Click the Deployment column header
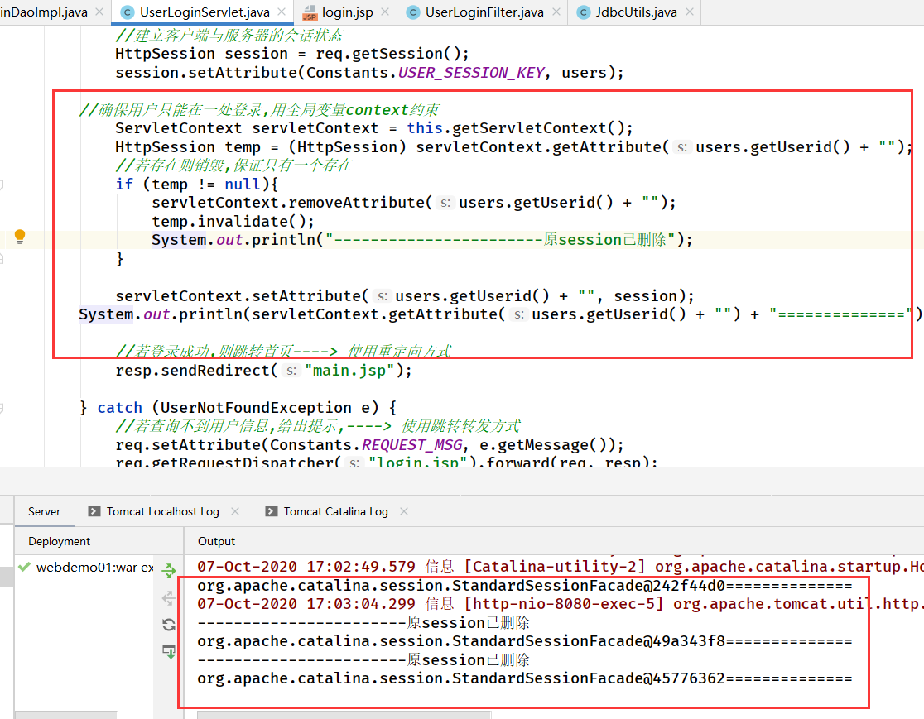924x719 pixels. pos(59,541)
